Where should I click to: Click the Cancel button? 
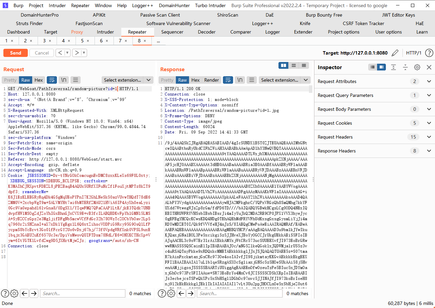[42, 53]
